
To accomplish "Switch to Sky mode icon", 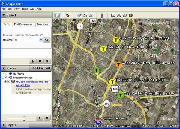I will tap(131, 15).
